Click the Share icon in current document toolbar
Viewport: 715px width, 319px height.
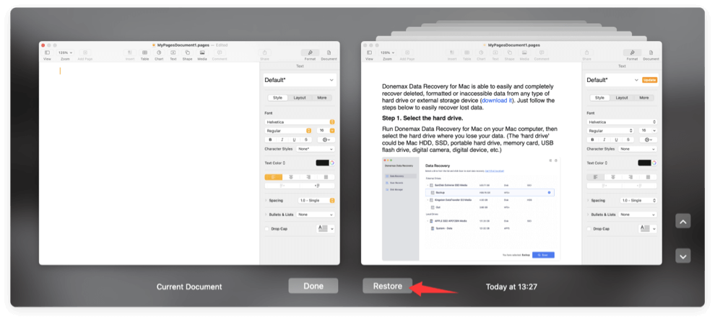click(265, 53)
